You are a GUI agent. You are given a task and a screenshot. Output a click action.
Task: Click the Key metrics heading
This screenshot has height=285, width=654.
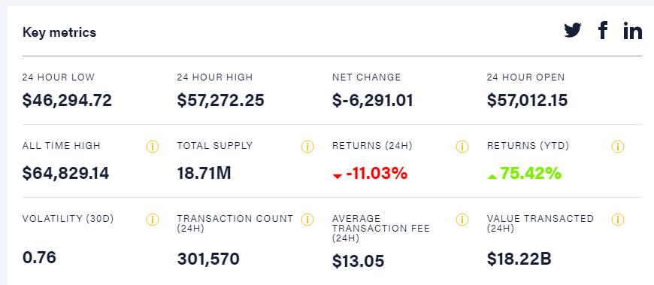tap(59, 32)
